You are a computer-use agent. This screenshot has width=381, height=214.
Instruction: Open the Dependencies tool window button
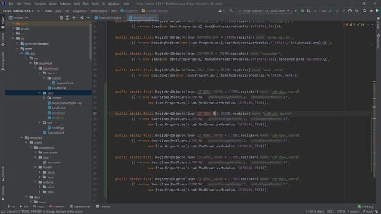(80, 207)
